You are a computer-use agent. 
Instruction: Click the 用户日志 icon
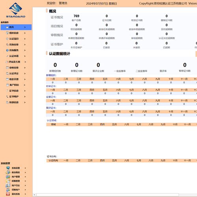click(8, 185)
